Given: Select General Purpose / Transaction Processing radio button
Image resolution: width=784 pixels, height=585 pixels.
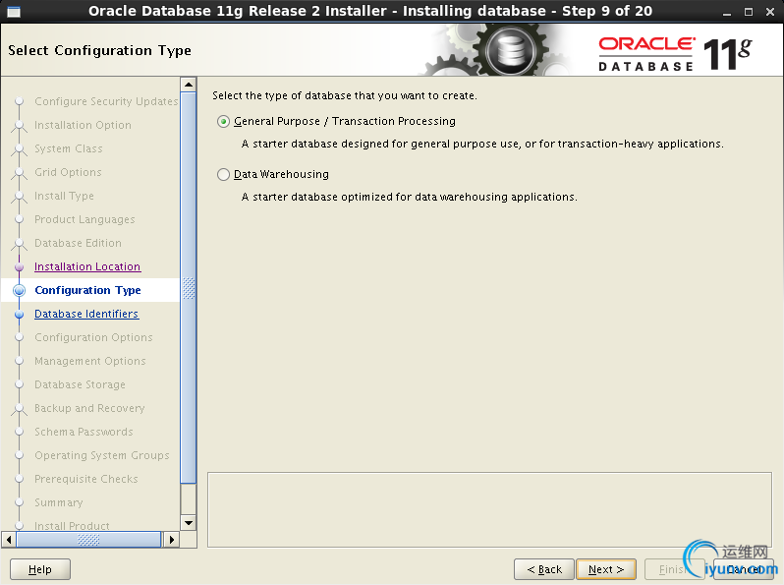Looking at the screenshot, I should [x=223, y=122].
